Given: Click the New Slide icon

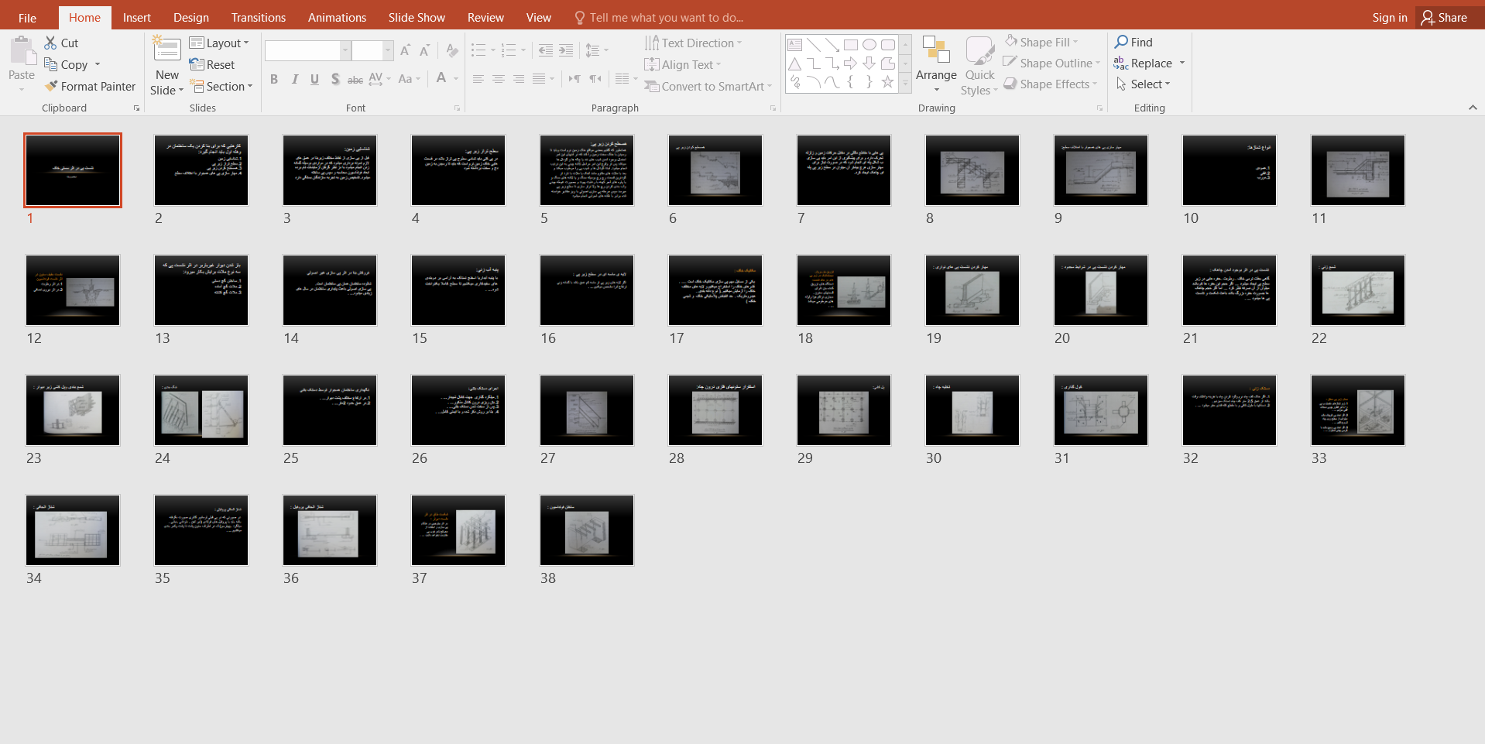Looking at the screenshot, I should click(x=166, y=49).
